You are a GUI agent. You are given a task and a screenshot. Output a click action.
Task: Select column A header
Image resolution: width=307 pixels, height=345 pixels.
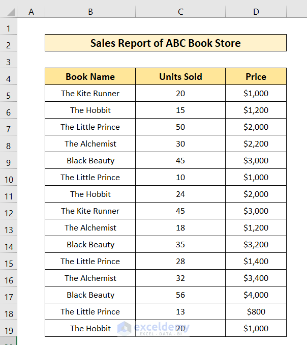(x=31, y=12)
